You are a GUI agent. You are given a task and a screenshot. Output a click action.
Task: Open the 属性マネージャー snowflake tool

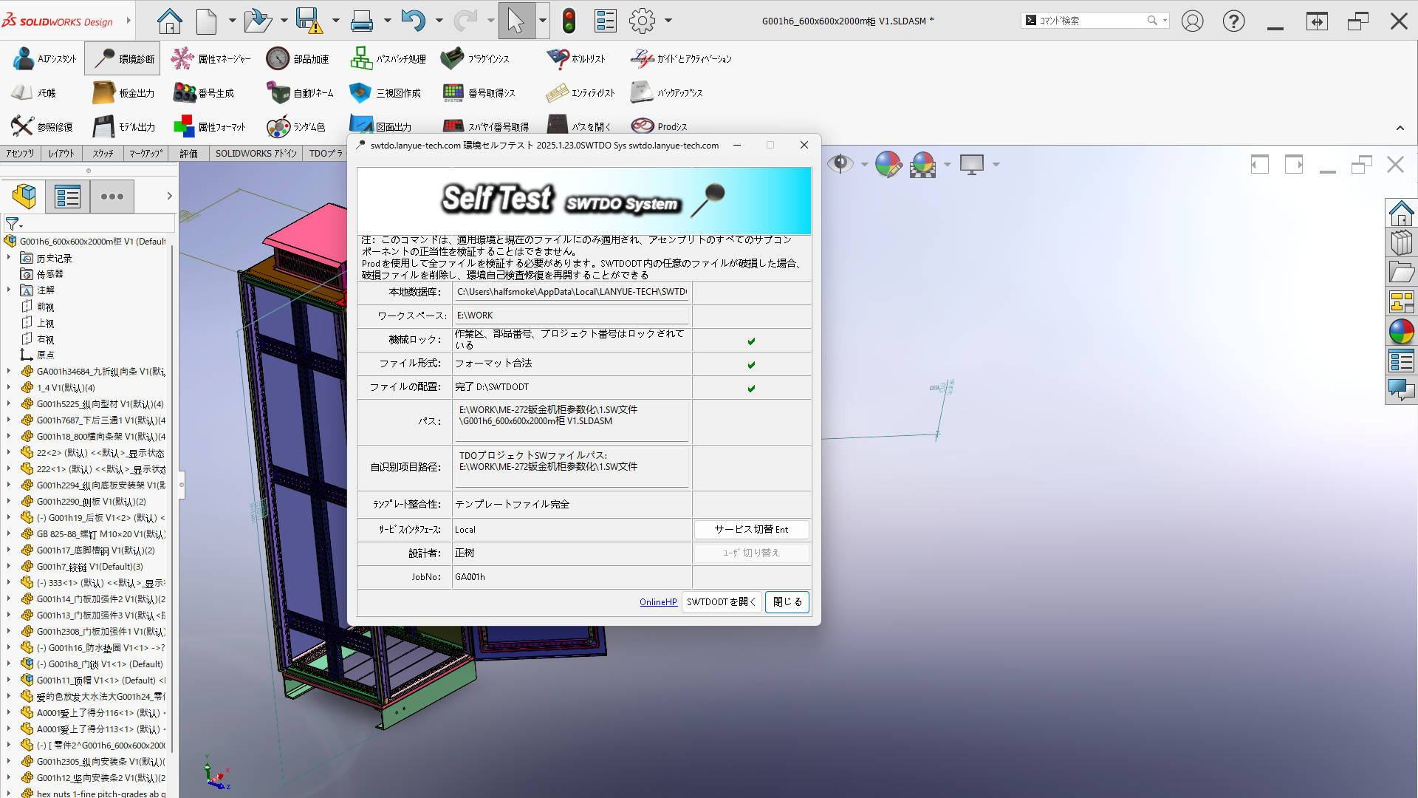click(182, 59)
